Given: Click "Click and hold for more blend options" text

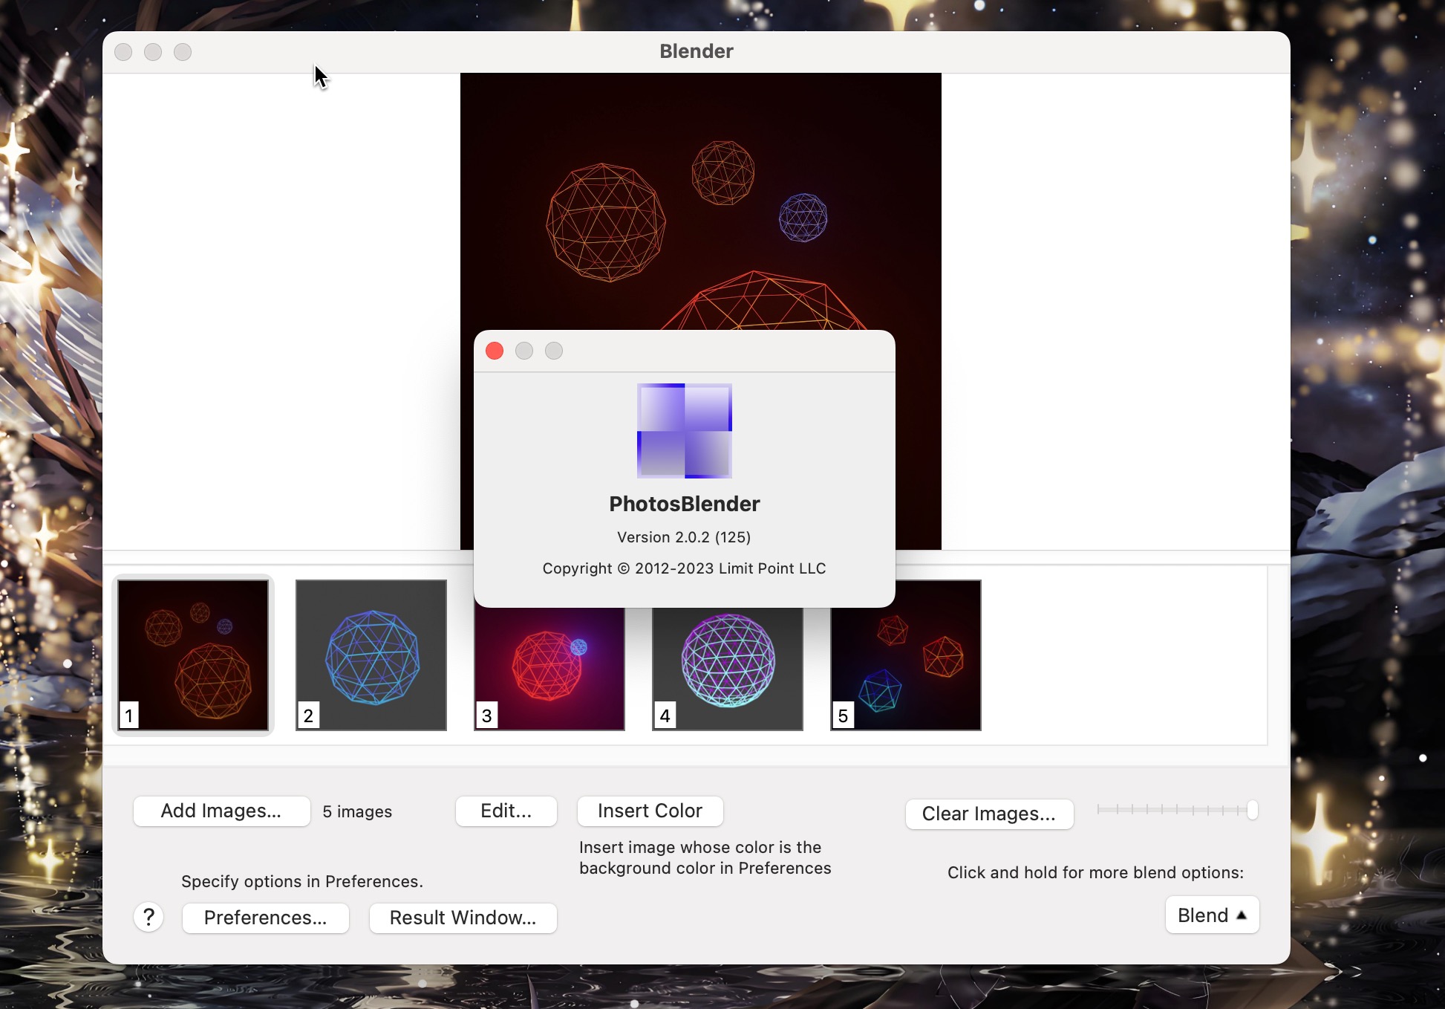Looking at the screenshot, I should [1095, 872].
